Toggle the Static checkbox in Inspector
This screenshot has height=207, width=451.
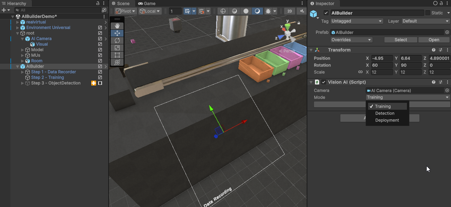pyautogui.click(x=428, y=13)
